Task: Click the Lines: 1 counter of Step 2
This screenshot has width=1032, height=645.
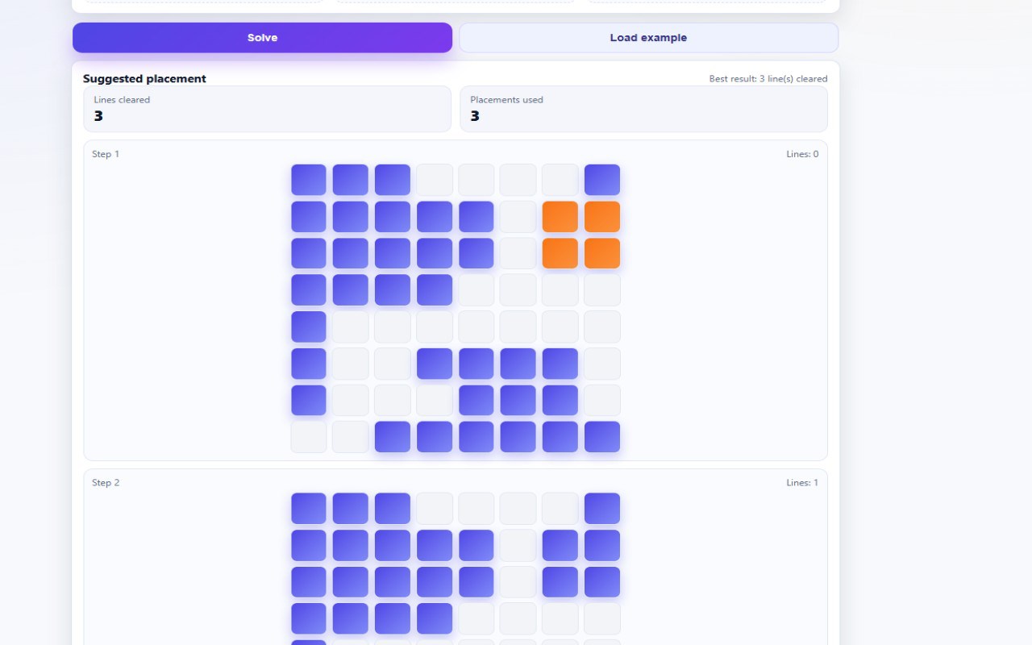Action: click(802, 483)
